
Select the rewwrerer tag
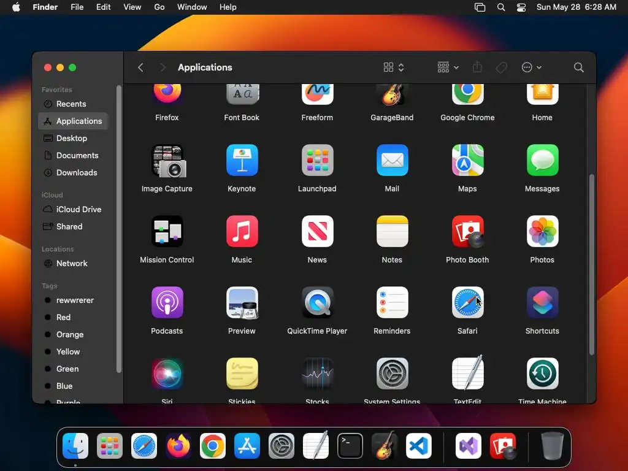(x=73, y=301)
